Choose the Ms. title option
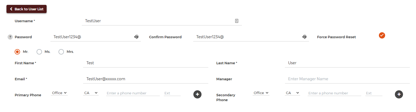Screen dimensions: 416x112 tap(39, 52)
